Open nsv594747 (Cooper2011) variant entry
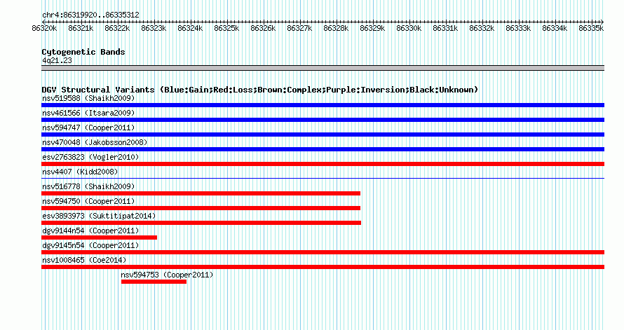The width and height of the screenshot is (624, 330). [x=88, y=128]
